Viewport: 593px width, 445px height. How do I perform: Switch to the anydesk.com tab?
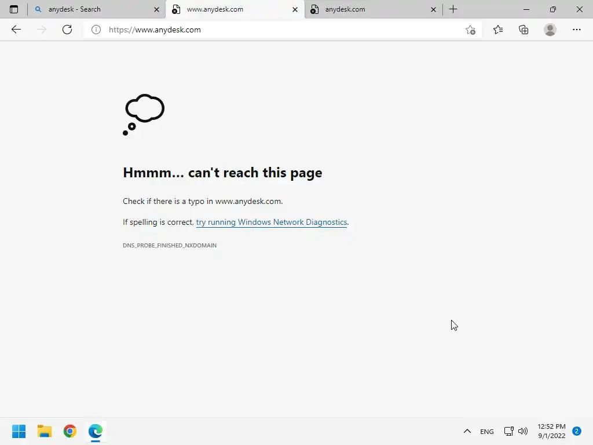pos(374,9)
